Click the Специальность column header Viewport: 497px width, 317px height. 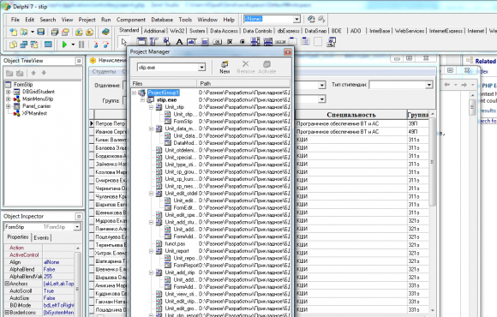tap(350, 115)
